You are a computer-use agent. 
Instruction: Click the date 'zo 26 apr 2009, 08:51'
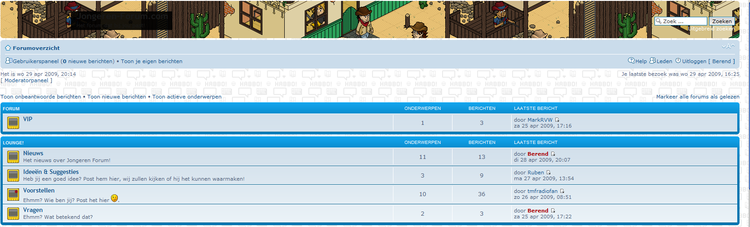click(543, 197)
